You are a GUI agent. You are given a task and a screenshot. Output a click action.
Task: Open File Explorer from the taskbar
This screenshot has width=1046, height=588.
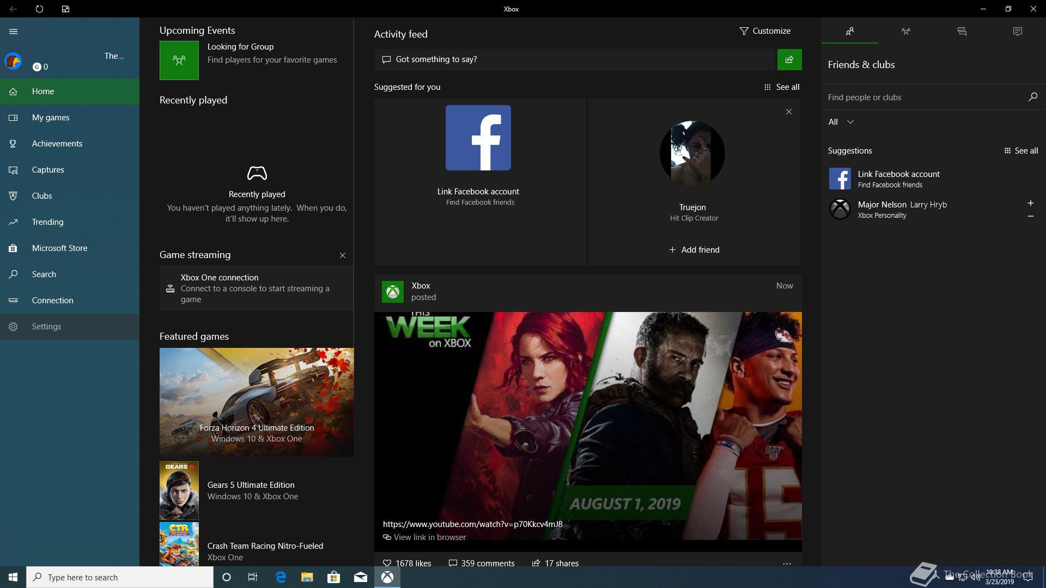click(307, 577)
